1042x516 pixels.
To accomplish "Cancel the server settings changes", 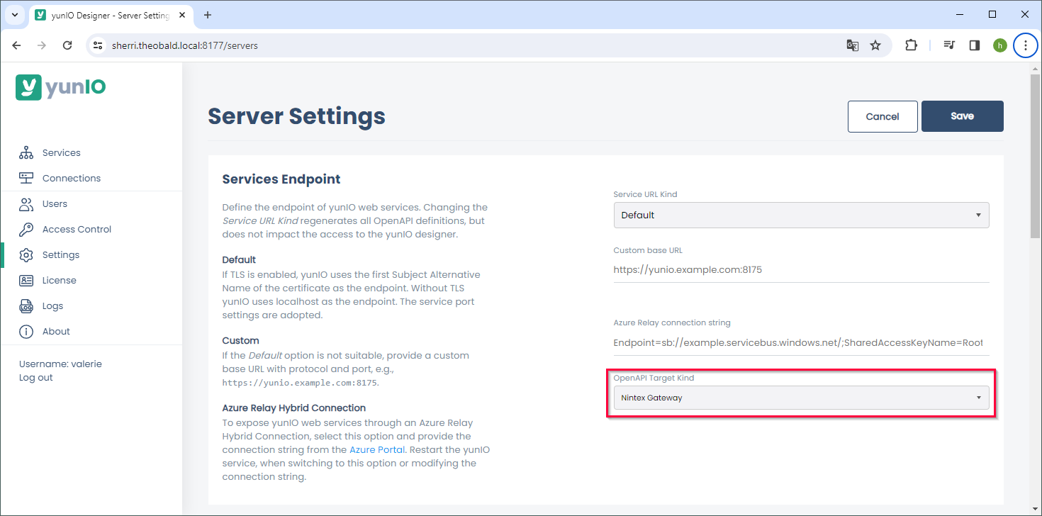I will 883,116.
